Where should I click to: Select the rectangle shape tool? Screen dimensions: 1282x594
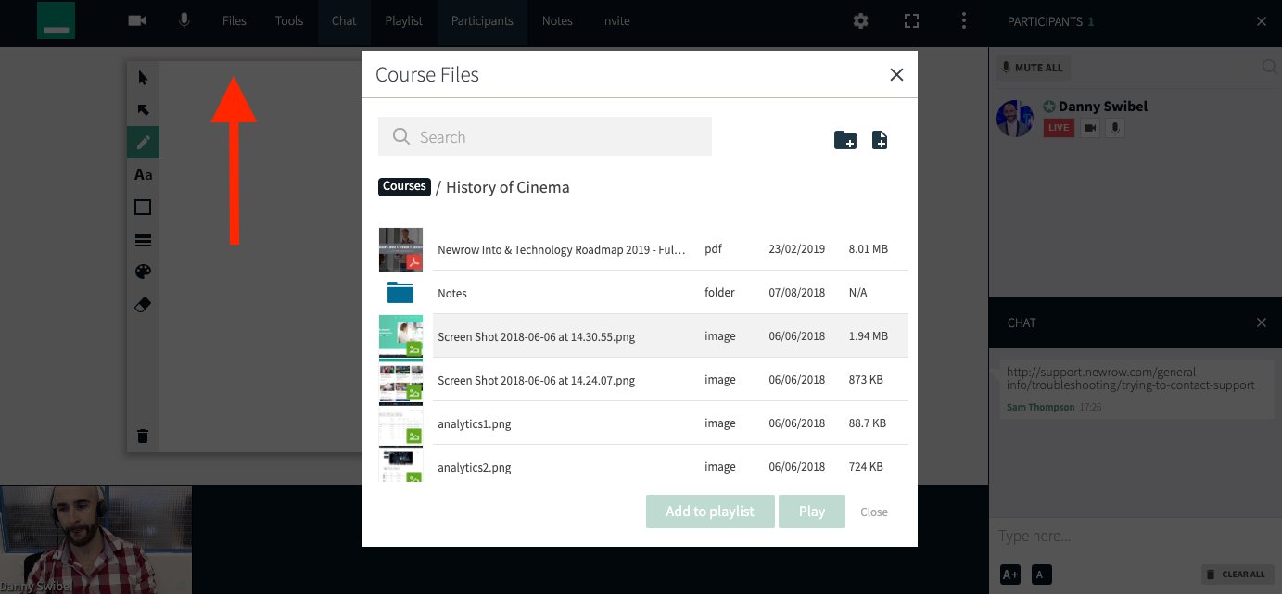point(143,208)
